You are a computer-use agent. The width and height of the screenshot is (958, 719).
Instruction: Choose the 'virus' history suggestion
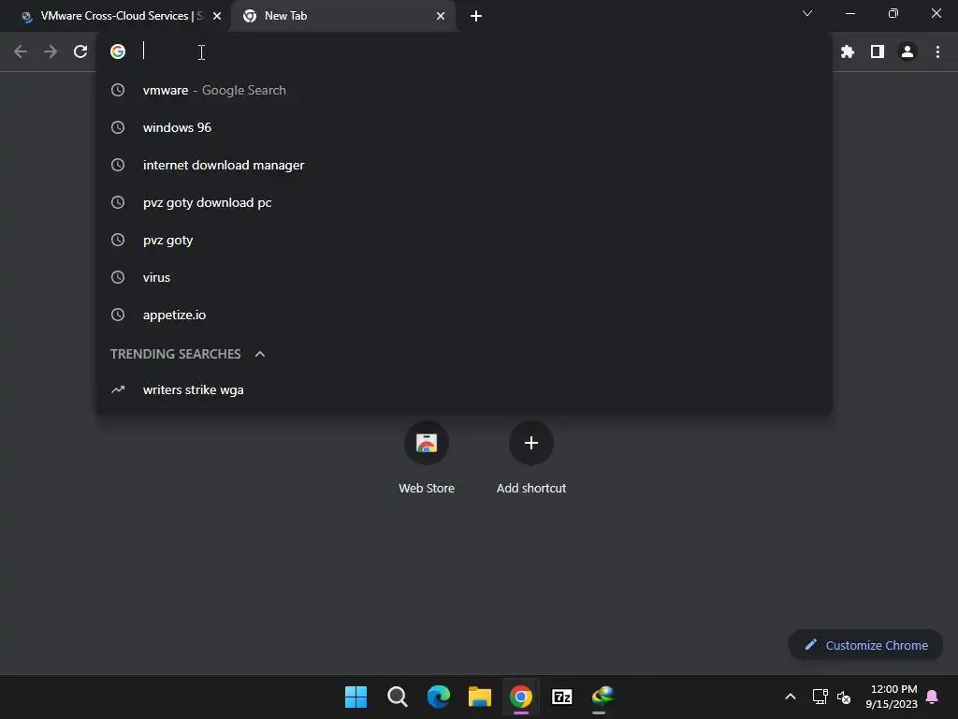[464, 277]
